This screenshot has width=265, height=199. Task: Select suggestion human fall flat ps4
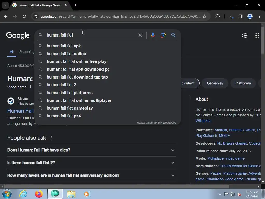pos(108,116)
